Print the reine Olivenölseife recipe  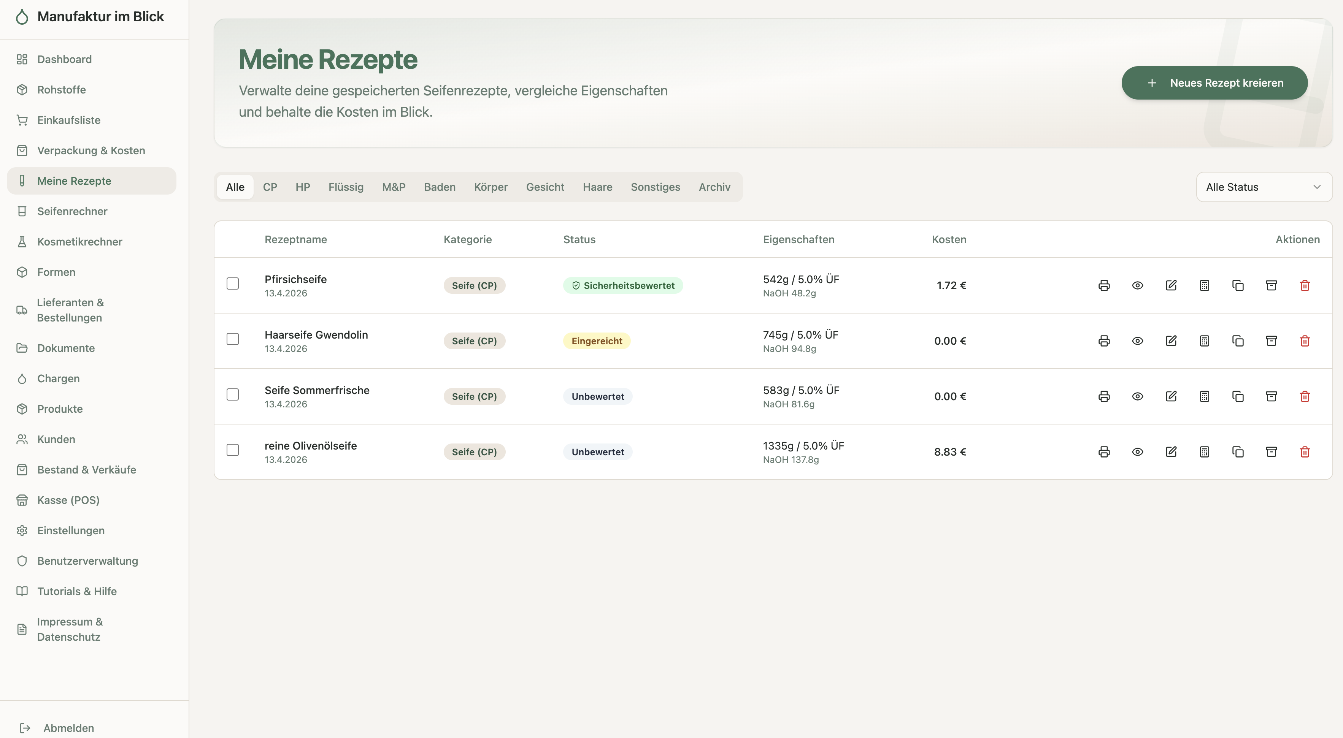(1104, 452)
